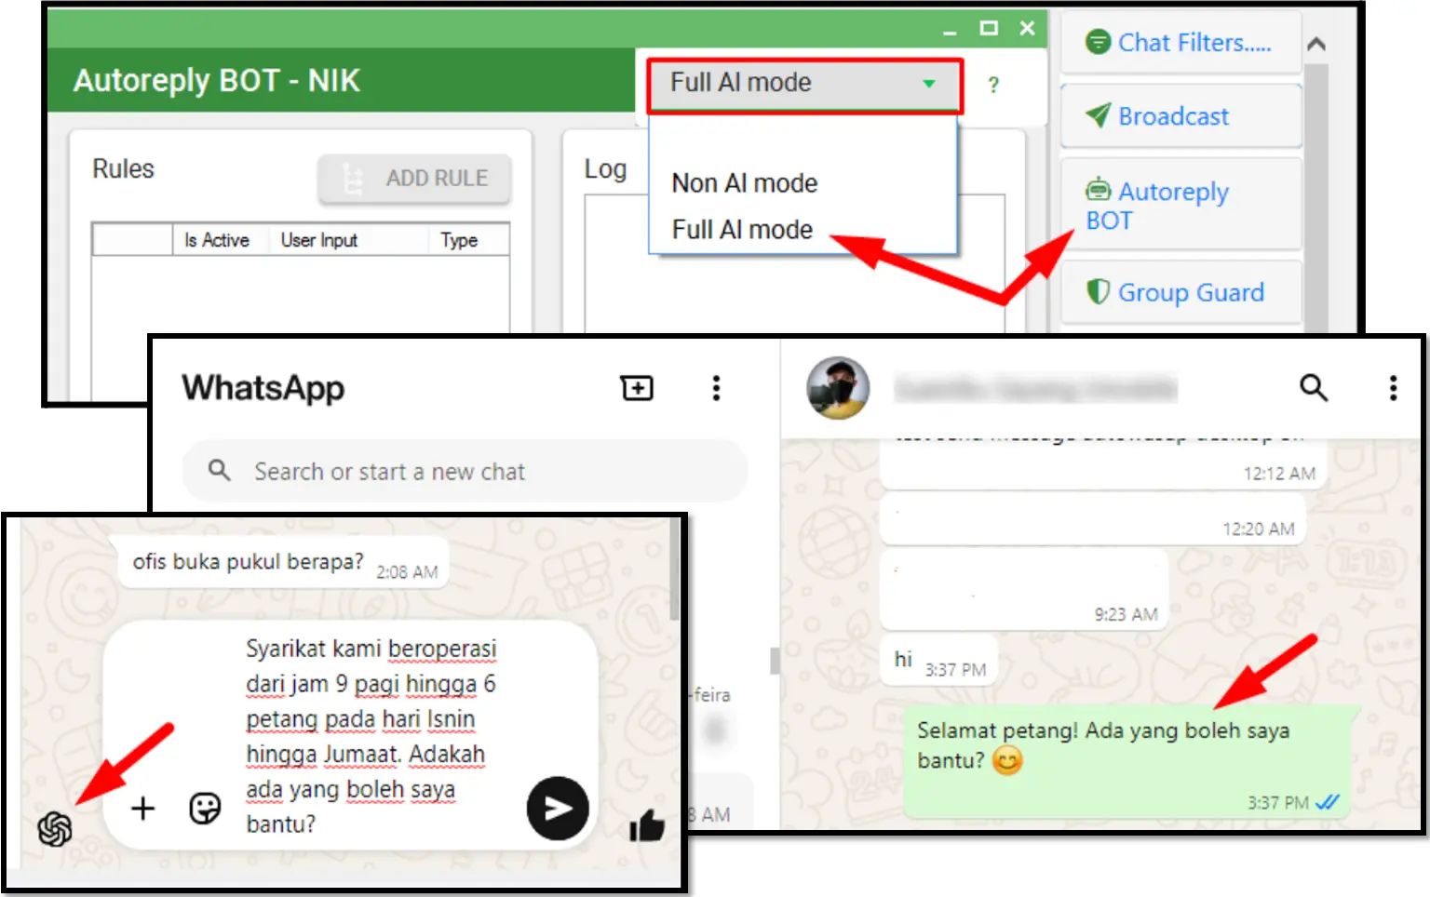Open the emoji picker in the chat box
Image resolution: width=1430 pixels, height=897 pixels.
(x=204, y=809)
